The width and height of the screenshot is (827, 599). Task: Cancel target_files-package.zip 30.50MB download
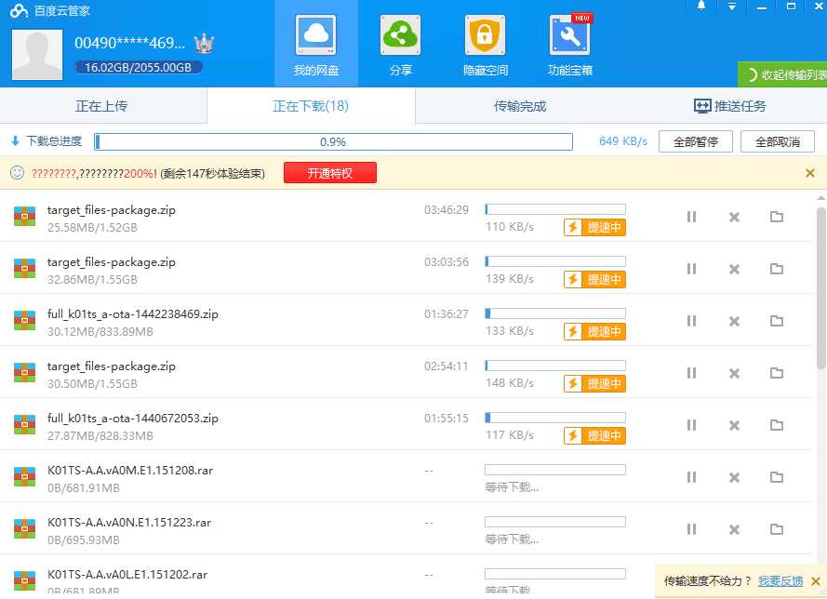click(734, 373)
